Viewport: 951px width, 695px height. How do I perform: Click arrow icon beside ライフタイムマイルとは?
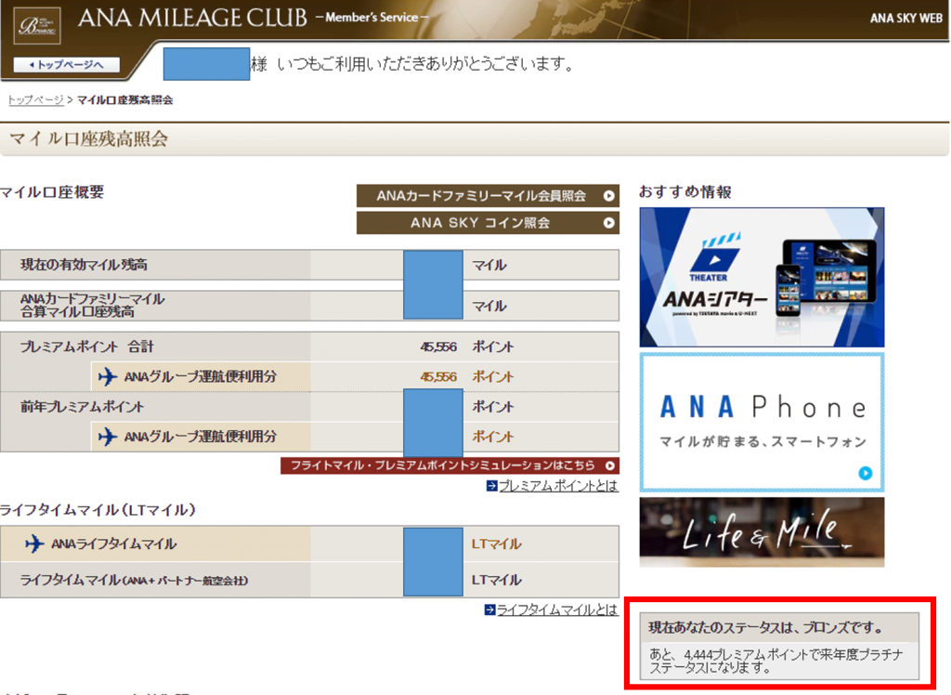click(490, 610)
